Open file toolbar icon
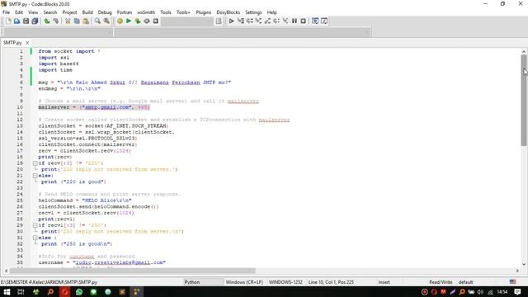The width and height of the screenshot is (528, 297). (x=16, y=21)
